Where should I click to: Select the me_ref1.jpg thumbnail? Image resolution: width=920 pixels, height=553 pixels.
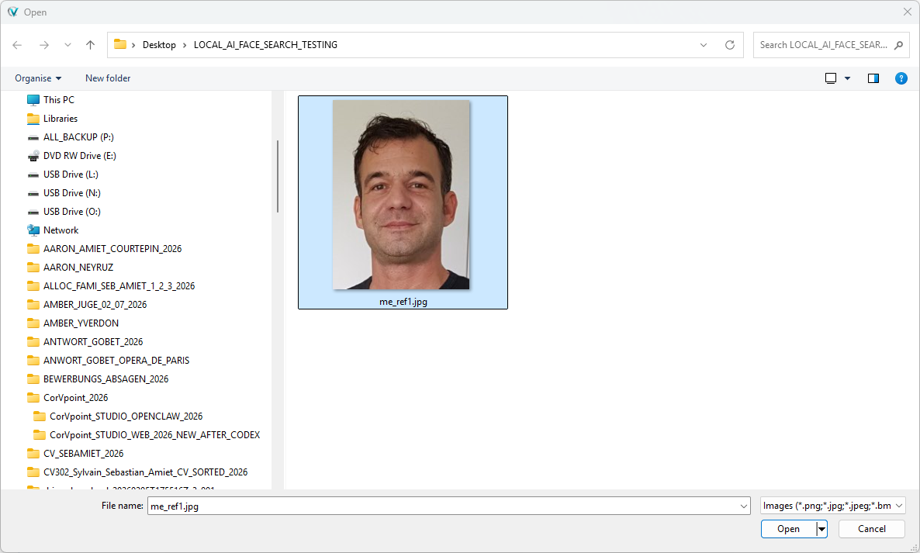tap(403, 202)
